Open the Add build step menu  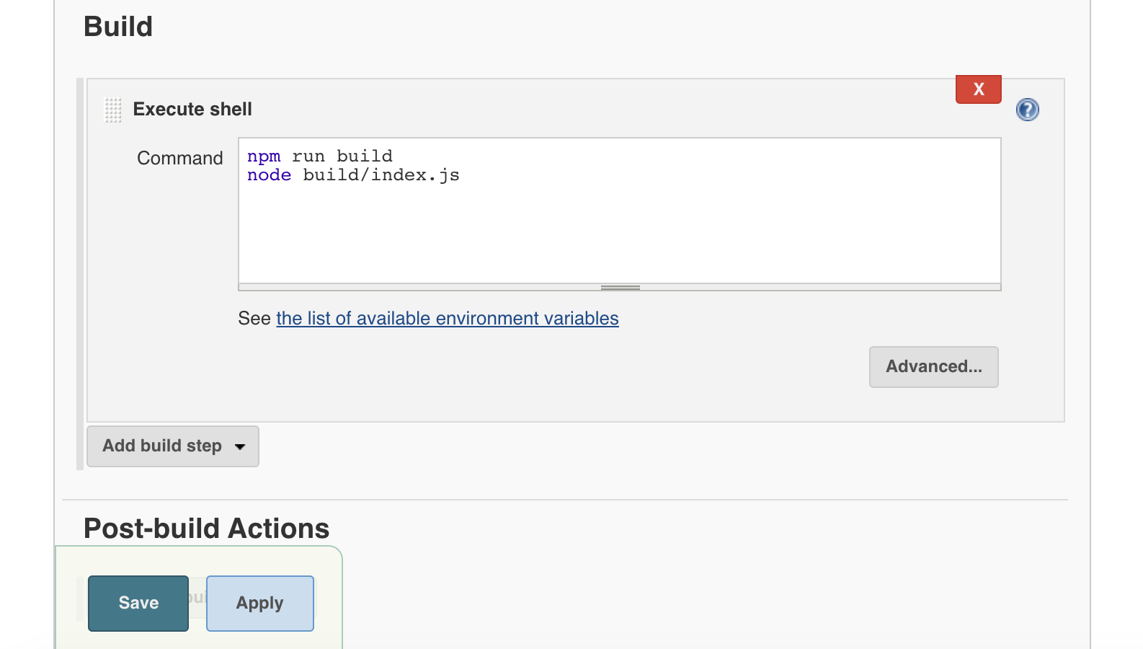tap(173, 446)
